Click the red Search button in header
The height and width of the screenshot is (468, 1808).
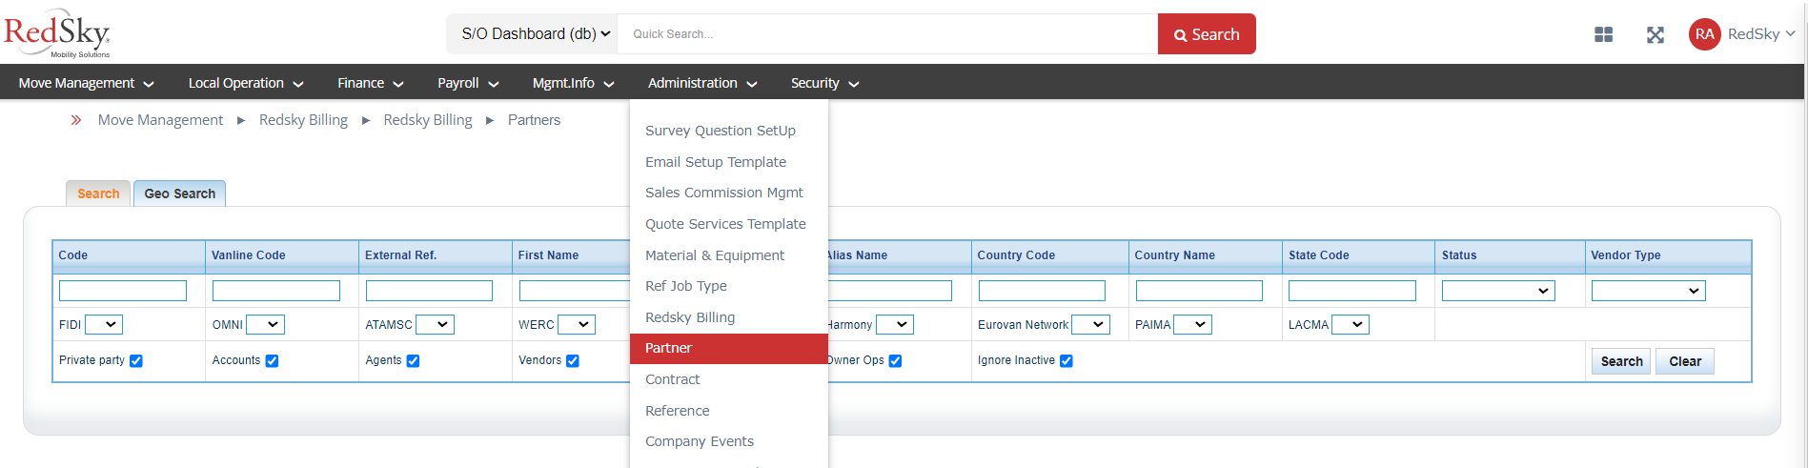[1207, 34]
